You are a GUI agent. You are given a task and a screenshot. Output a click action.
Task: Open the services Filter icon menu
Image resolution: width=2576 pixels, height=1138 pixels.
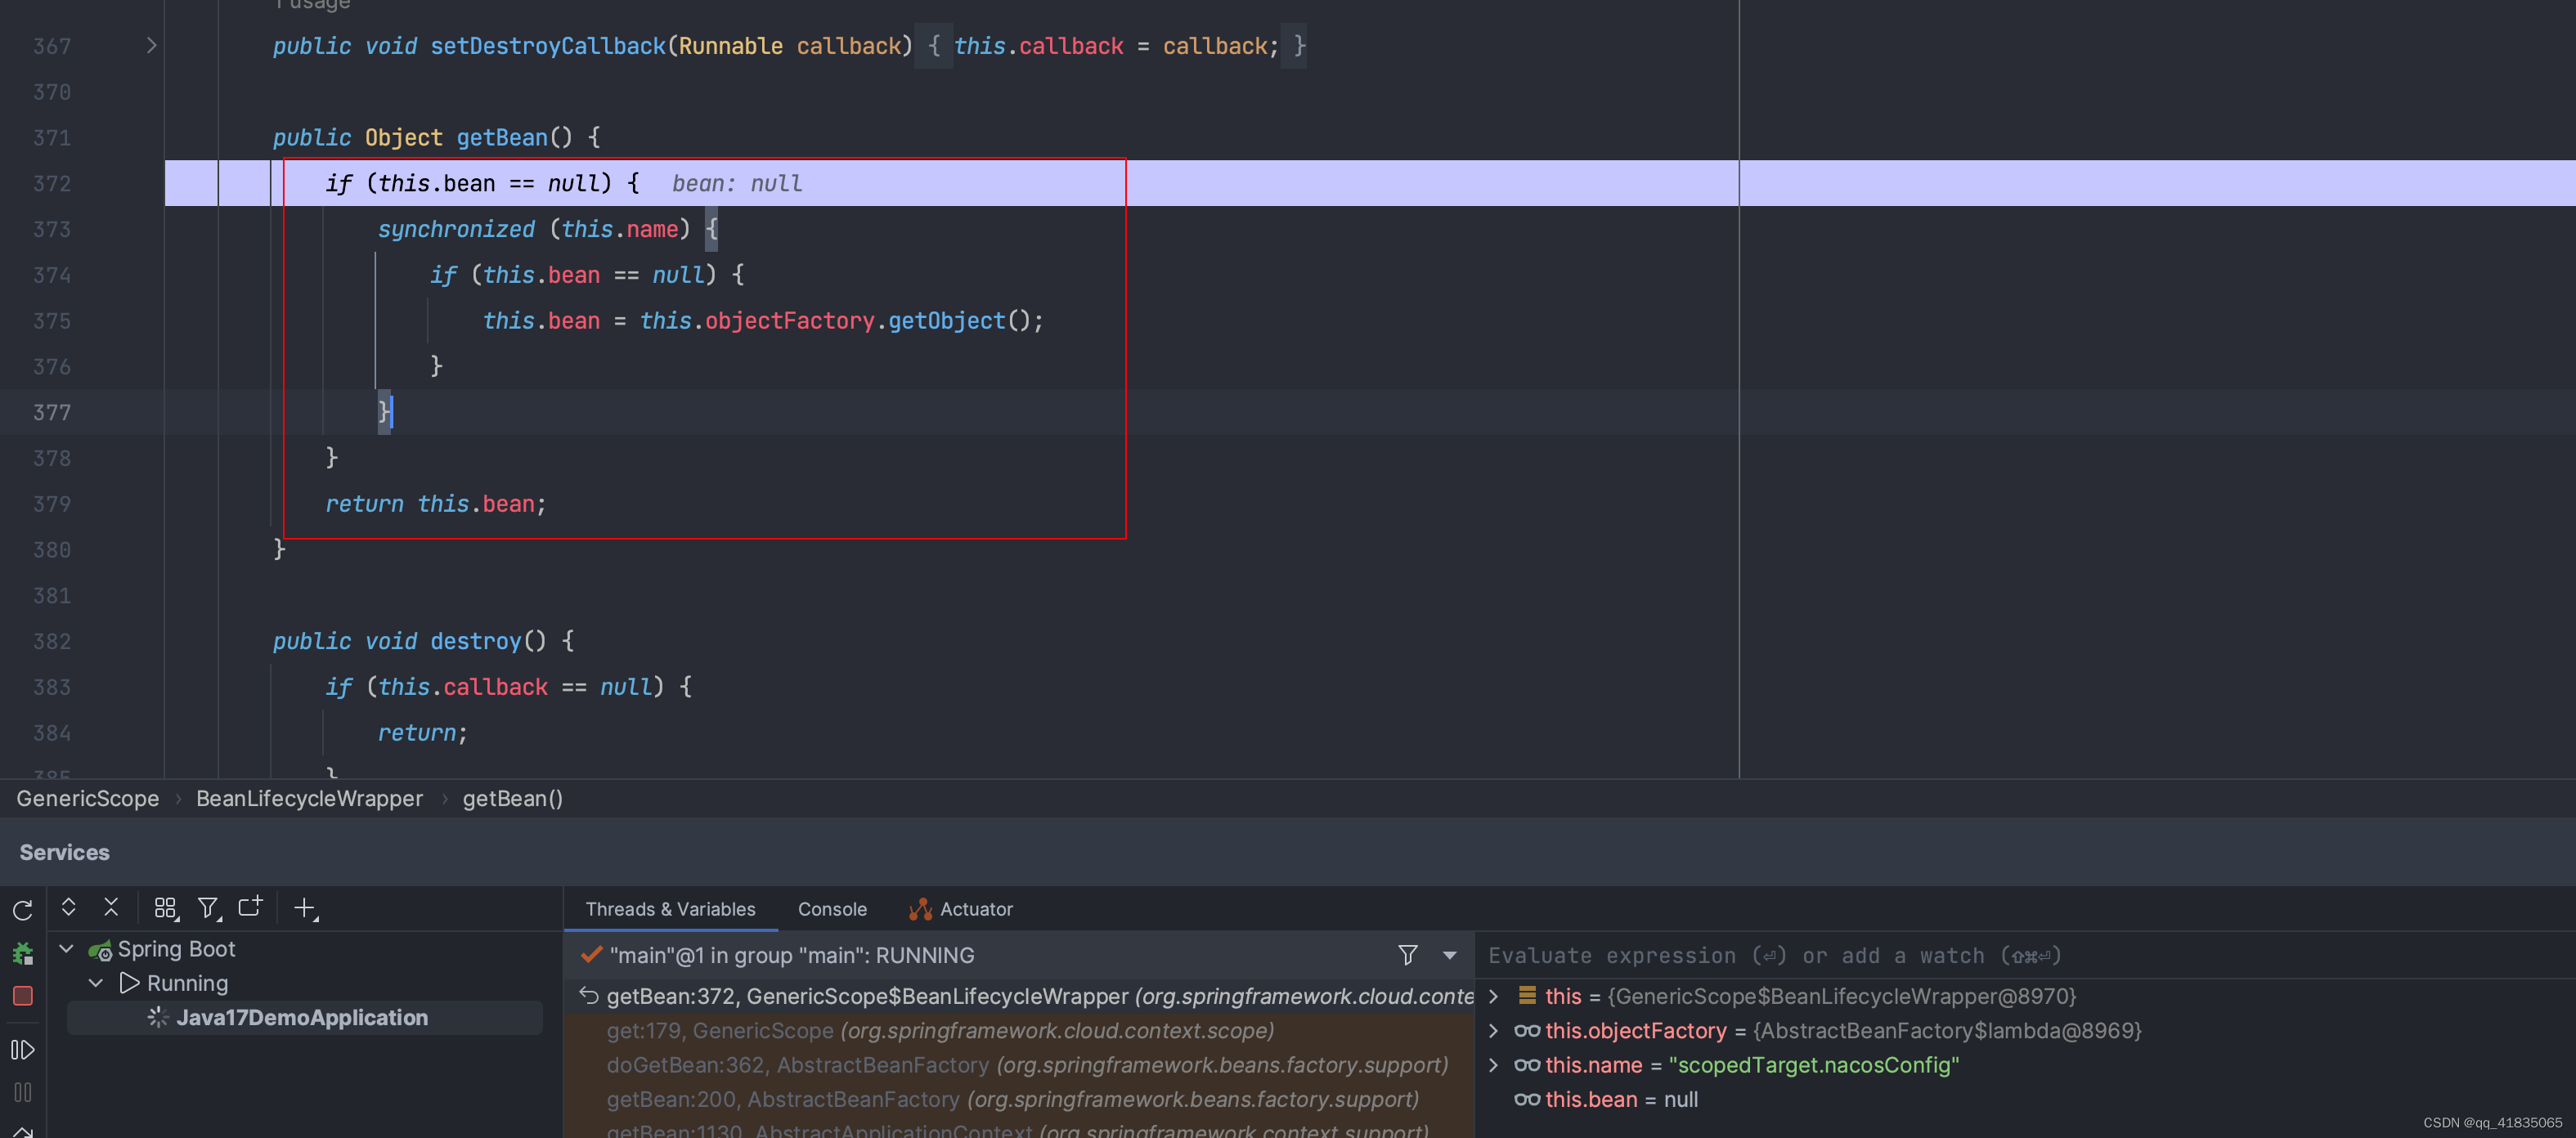pyautogui.click(x=208, y=907)
